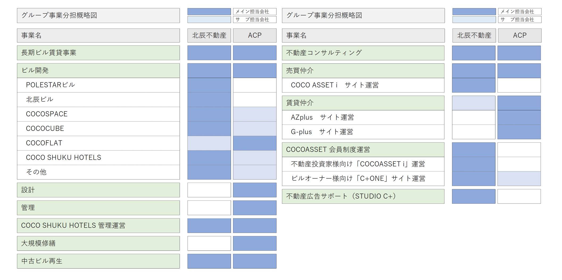
Task: Click the light blue サブ担当会社 legend swatch on left
Action: 209,19
